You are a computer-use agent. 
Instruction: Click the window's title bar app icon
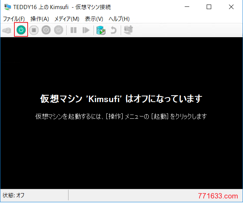[8, 7]
